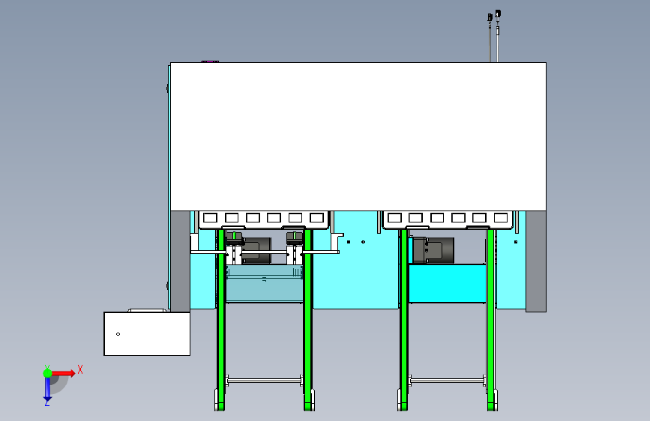Select the gray side panel on the machine's far right edge
Viewport: 650px width, 421px height.
point(536,261)
